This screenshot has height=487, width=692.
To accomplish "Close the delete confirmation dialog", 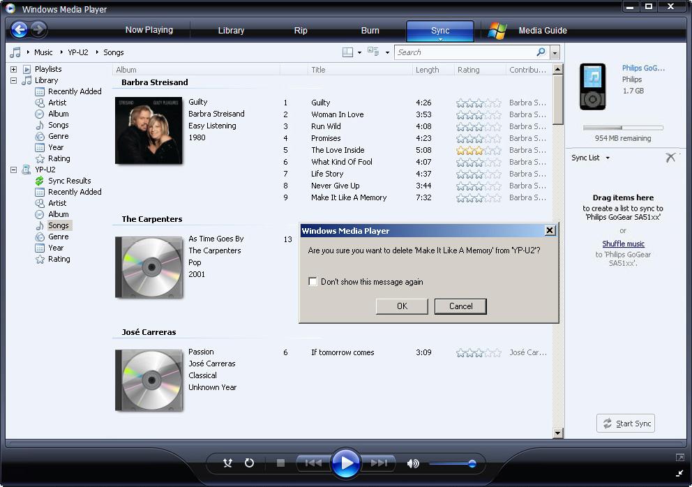I will click(x=550, y=230).
